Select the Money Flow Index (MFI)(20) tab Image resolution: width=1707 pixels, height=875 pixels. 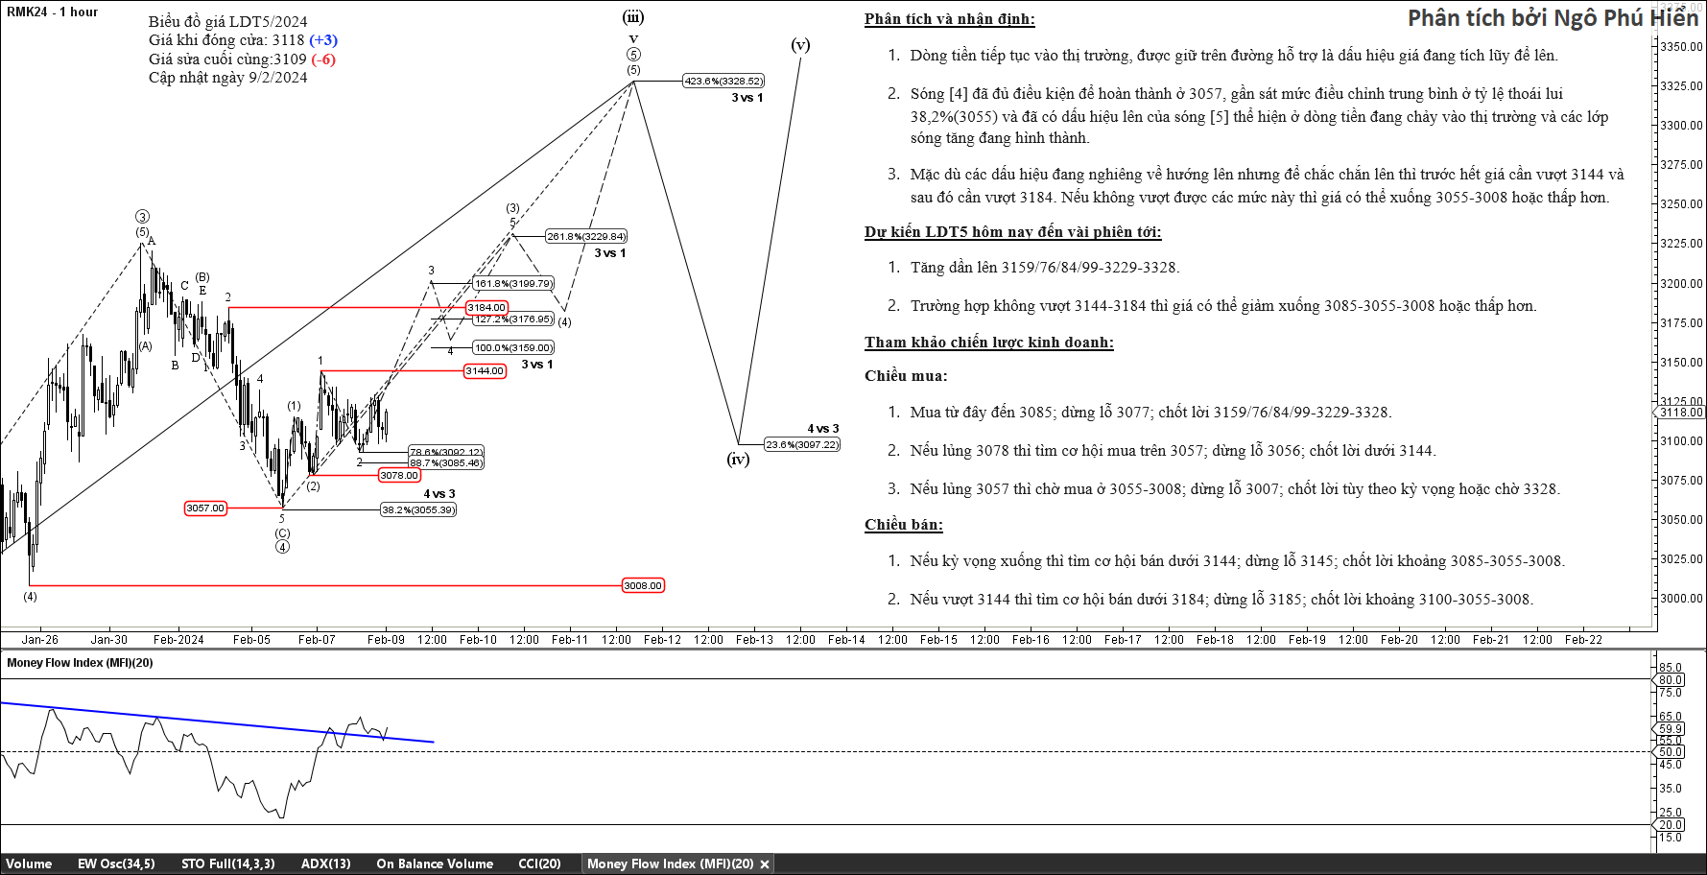(x=670, y=863)
